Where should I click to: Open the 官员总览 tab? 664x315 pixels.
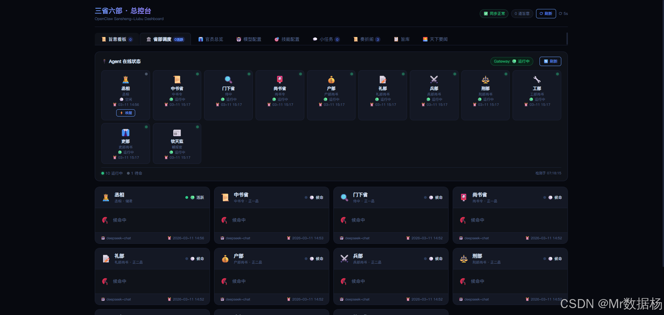211,39
